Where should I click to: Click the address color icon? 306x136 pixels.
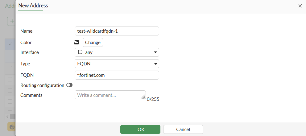76,42
